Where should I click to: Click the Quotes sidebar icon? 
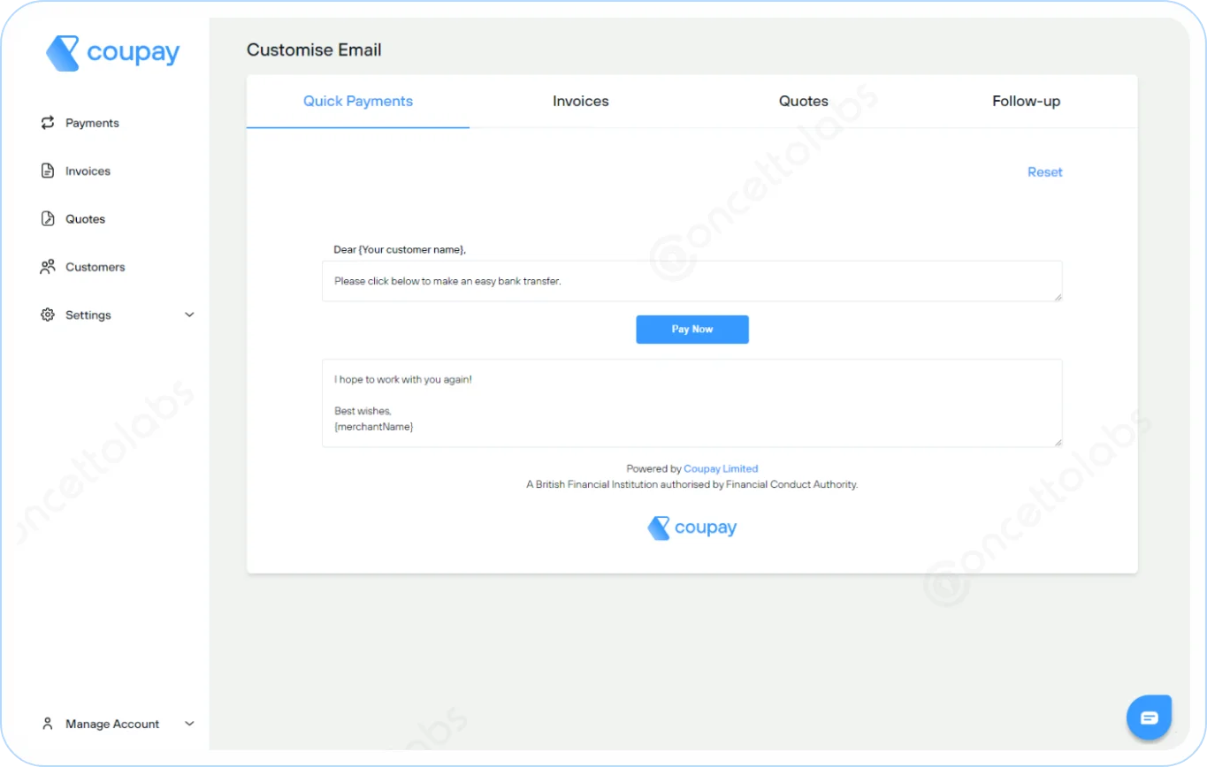tap(48, 218)
